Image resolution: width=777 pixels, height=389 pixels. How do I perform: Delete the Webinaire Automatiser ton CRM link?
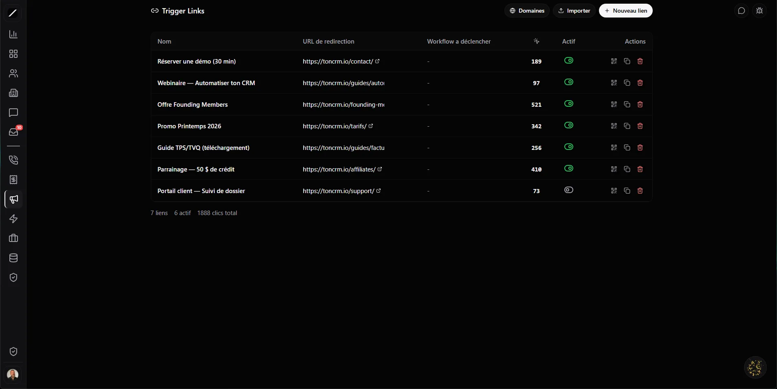640,83
